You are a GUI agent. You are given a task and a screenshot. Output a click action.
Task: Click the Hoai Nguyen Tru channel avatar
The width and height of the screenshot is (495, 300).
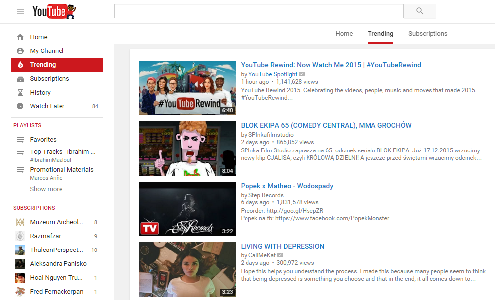click(20, 278)
